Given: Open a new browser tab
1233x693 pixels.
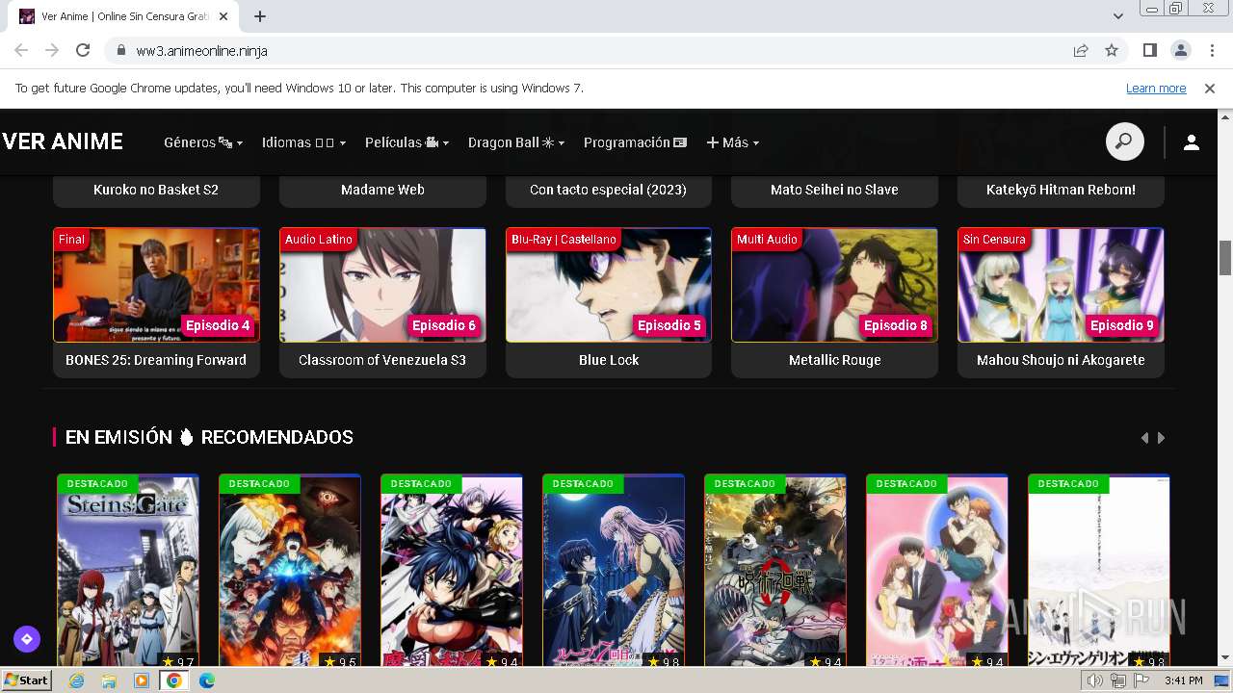Looking at the screenshot, I should 260,16.
